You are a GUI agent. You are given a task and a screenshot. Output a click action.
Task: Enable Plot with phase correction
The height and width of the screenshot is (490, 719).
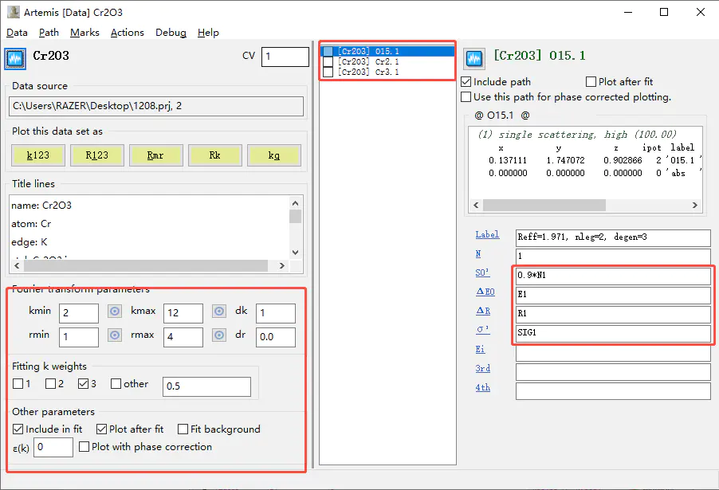(x=84, y=446)
